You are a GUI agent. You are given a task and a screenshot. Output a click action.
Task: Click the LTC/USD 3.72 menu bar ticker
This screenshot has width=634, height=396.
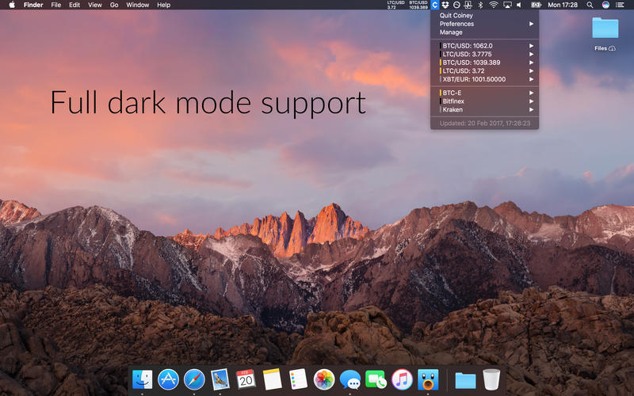(395, 5)
